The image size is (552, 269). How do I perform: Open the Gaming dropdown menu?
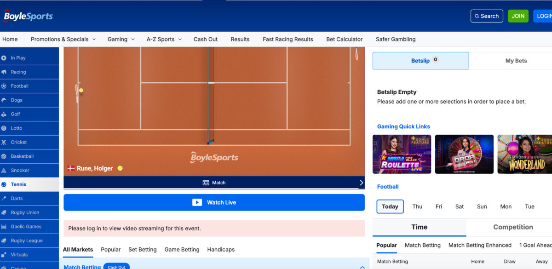point(121,39)
